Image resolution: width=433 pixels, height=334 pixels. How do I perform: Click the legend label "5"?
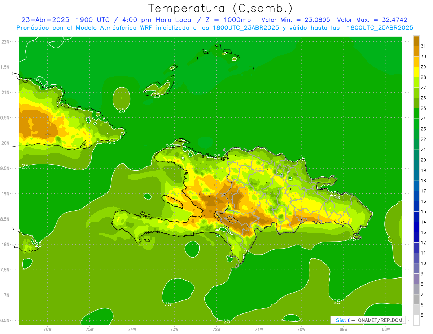(422, 315)
